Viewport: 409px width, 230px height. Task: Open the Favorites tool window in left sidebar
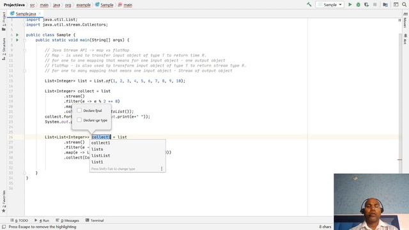4,201
